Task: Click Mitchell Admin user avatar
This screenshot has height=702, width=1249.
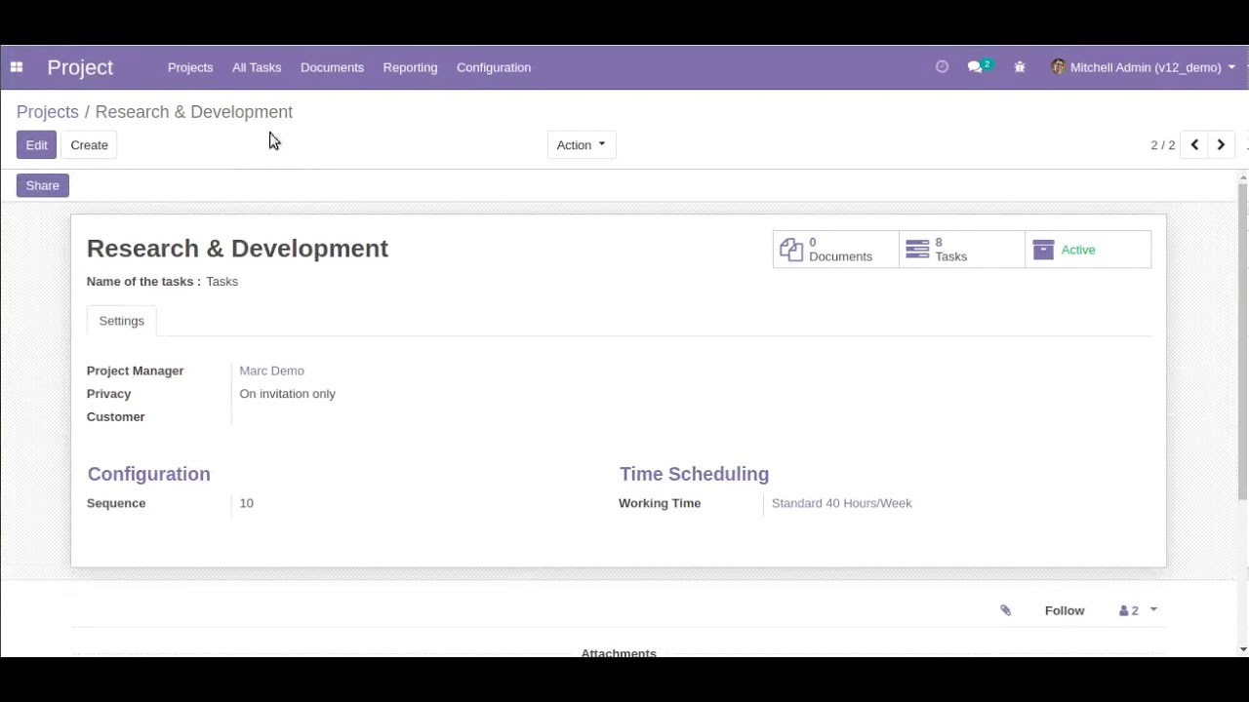Action: pyautogui.click(x=1058, y=67)
